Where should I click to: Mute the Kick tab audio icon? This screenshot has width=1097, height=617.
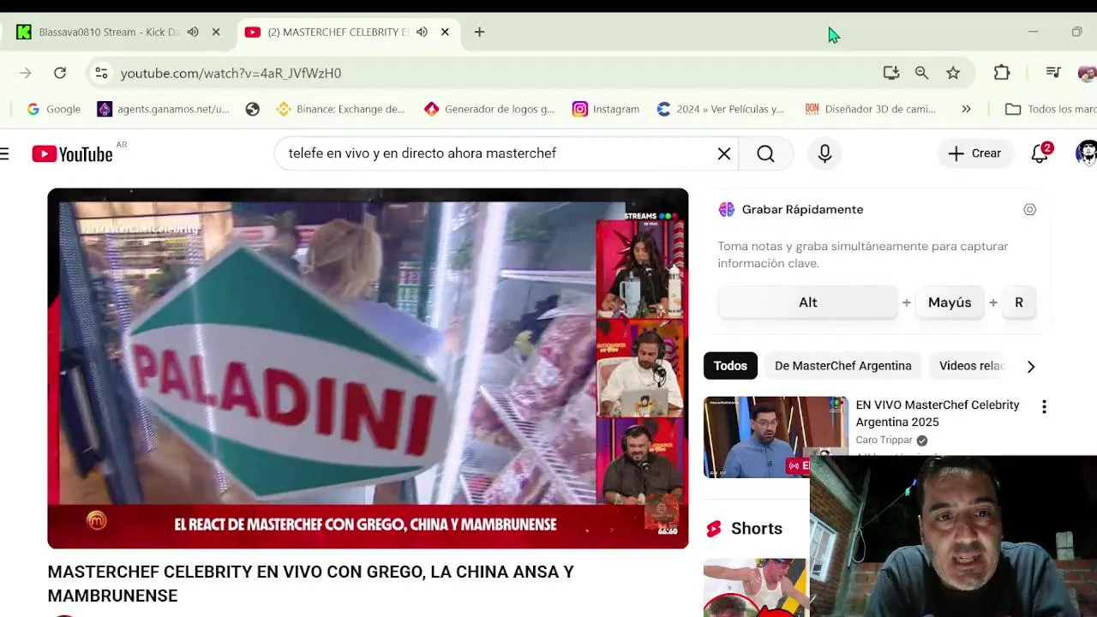coord(193,32)
